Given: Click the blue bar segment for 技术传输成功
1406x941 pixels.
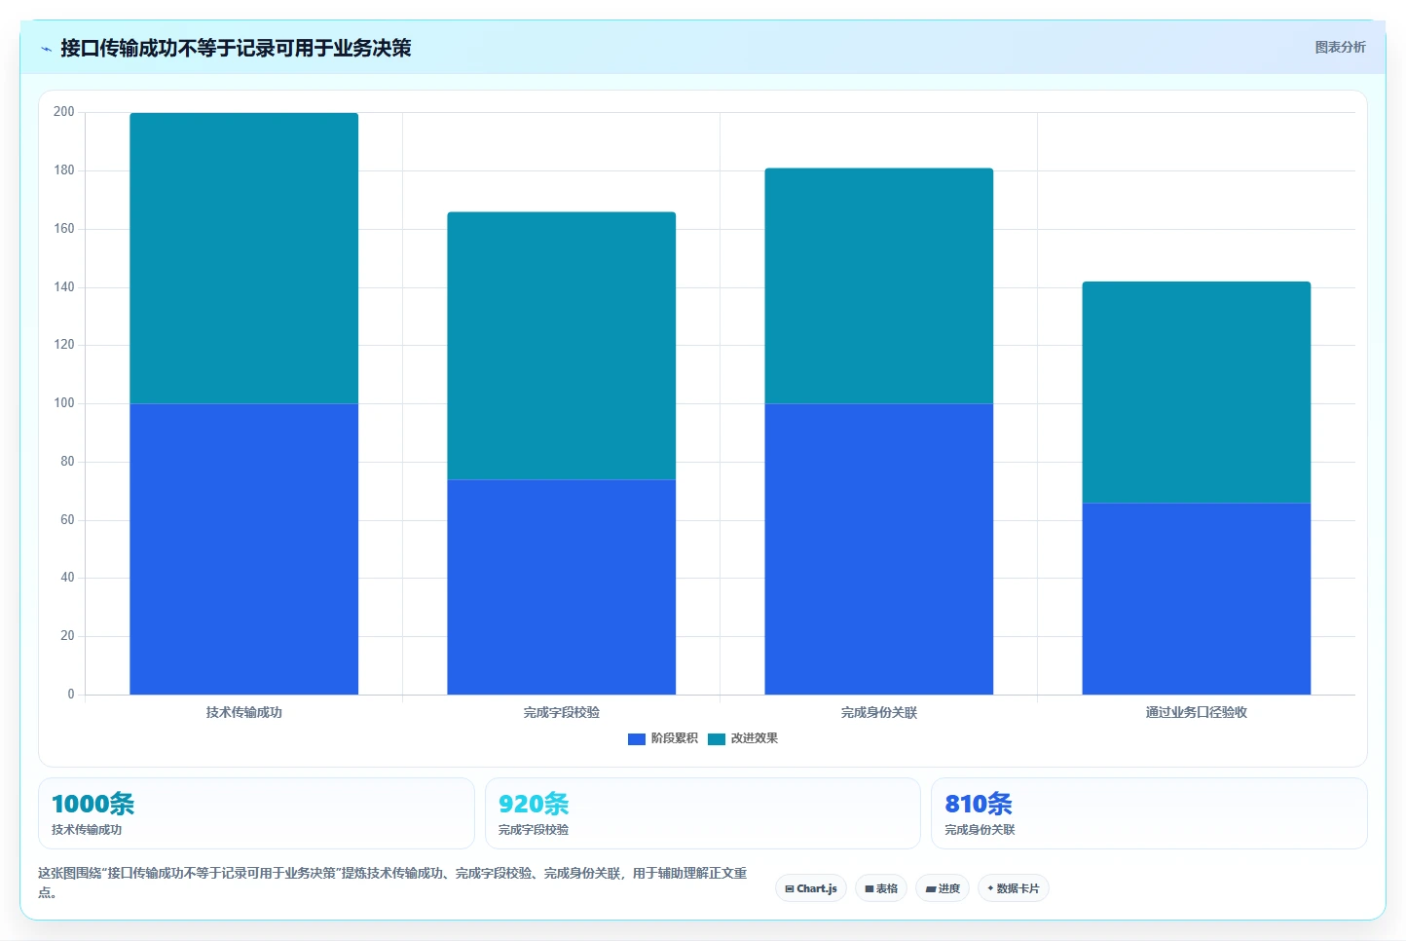Looking at the screenshot, I should coord(243,549).
